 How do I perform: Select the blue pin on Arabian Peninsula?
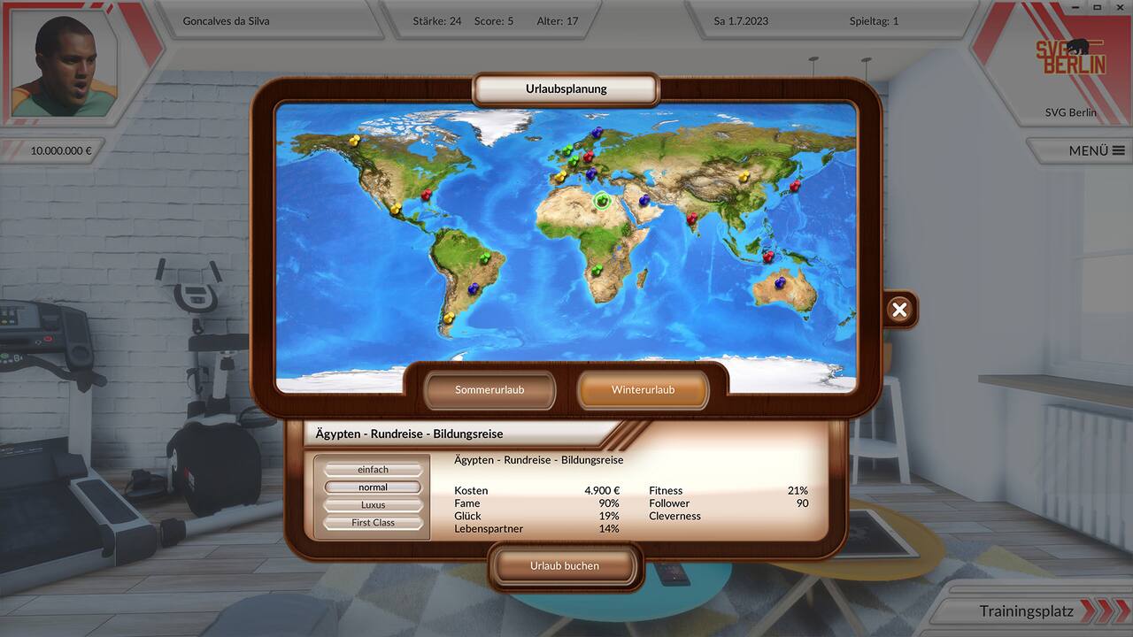coord(644,200)
